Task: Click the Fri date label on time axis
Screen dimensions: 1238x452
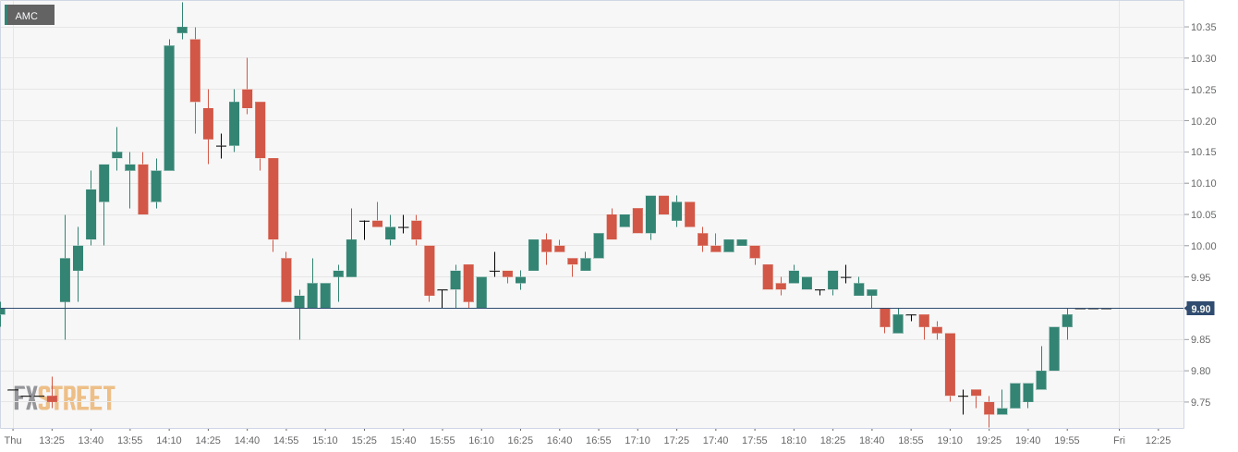Action: click(1118, 440)
